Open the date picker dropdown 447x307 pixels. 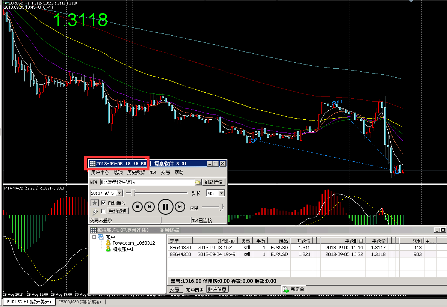(x=119, y=193)
